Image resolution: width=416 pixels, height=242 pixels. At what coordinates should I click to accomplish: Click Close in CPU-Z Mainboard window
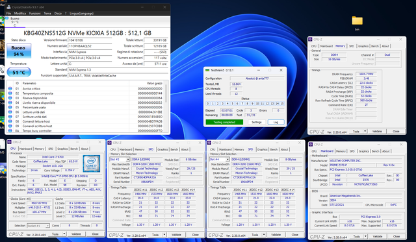point(396,236)
